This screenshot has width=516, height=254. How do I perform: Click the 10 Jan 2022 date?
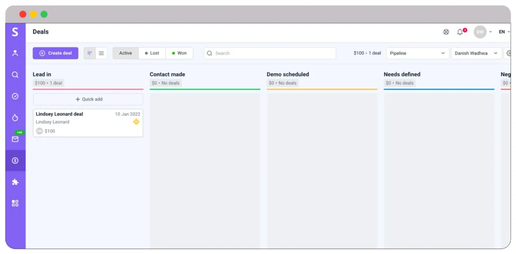127,114
